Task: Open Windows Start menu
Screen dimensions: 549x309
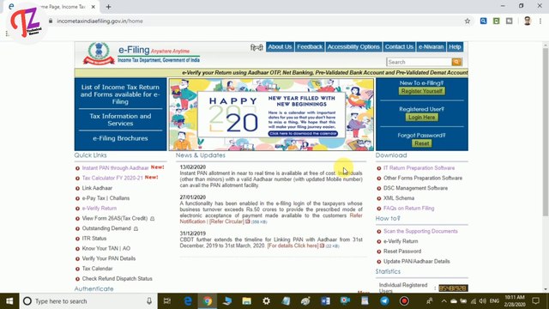Action: click(x=9, y=301)
